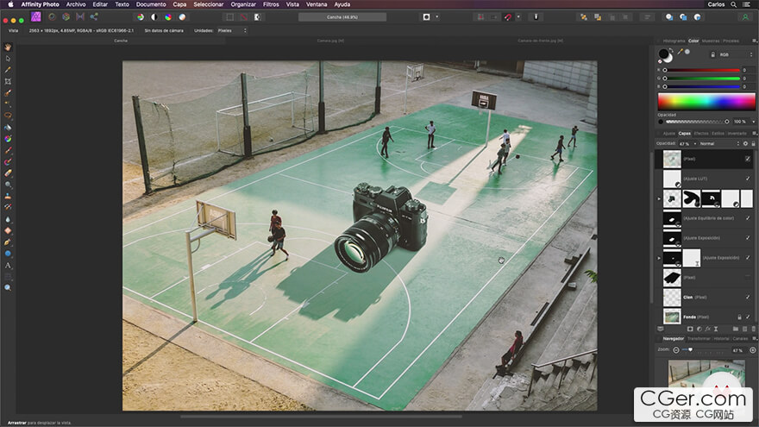
Task: Select the Move tool arrow
Action: coord(8,59)
